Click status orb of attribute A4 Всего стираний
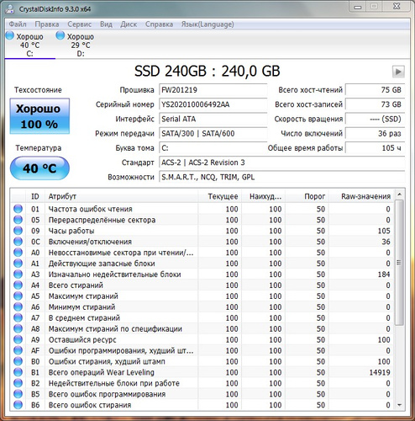Viewport: 415px width, 421px height. click(18, 285)
